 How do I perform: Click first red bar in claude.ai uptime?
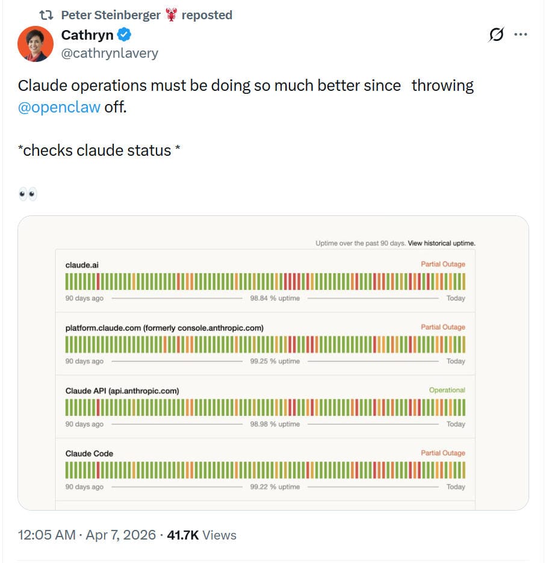(x=98, y=281)
